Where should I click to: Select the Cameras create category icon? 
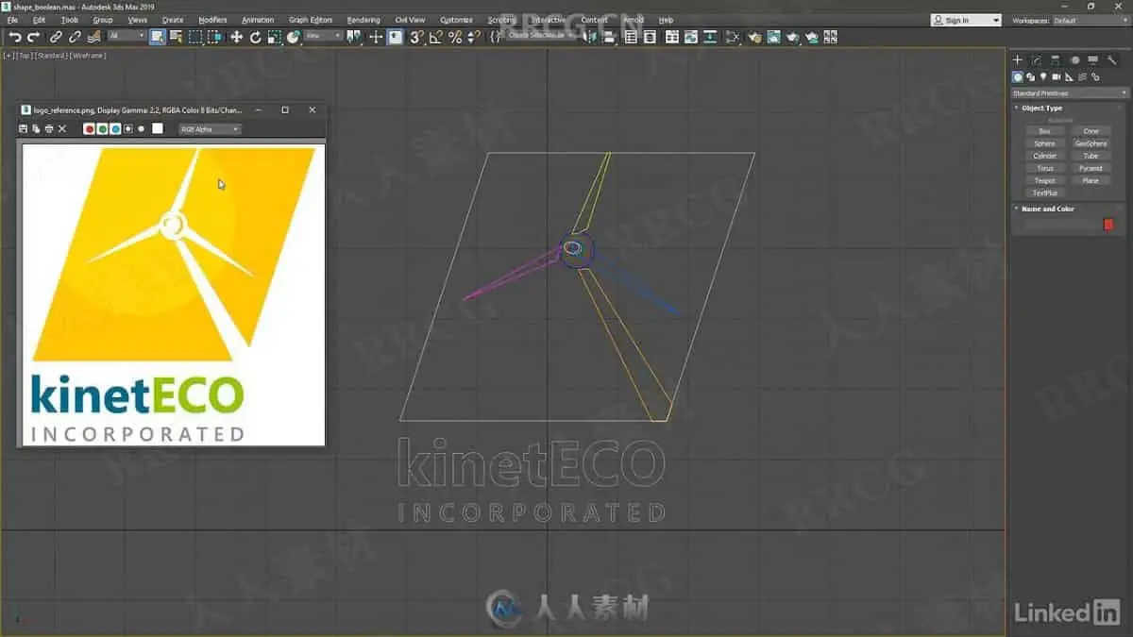coord(1056,77)
